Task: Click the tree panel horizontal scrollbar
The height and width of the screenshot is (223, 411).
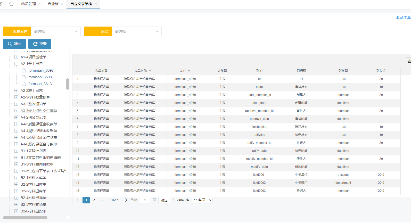Action: (25, 218)
